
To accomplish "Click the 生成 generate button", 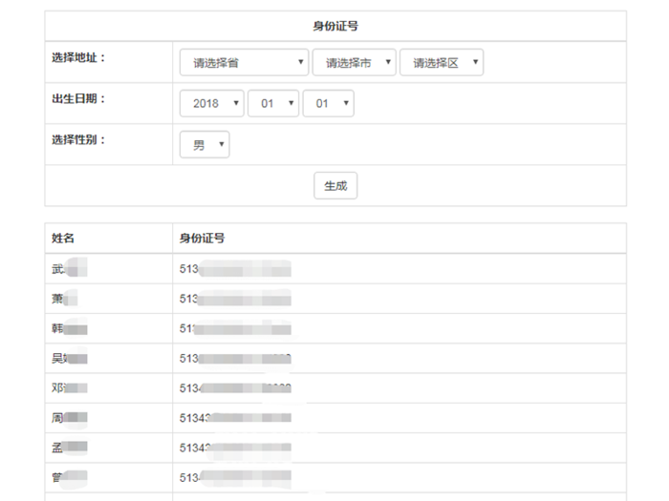I will [335, 185].
